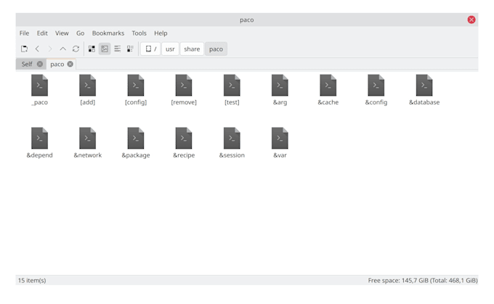Select the &arg script file
This screenshot has width=494, height=304.
280,90
